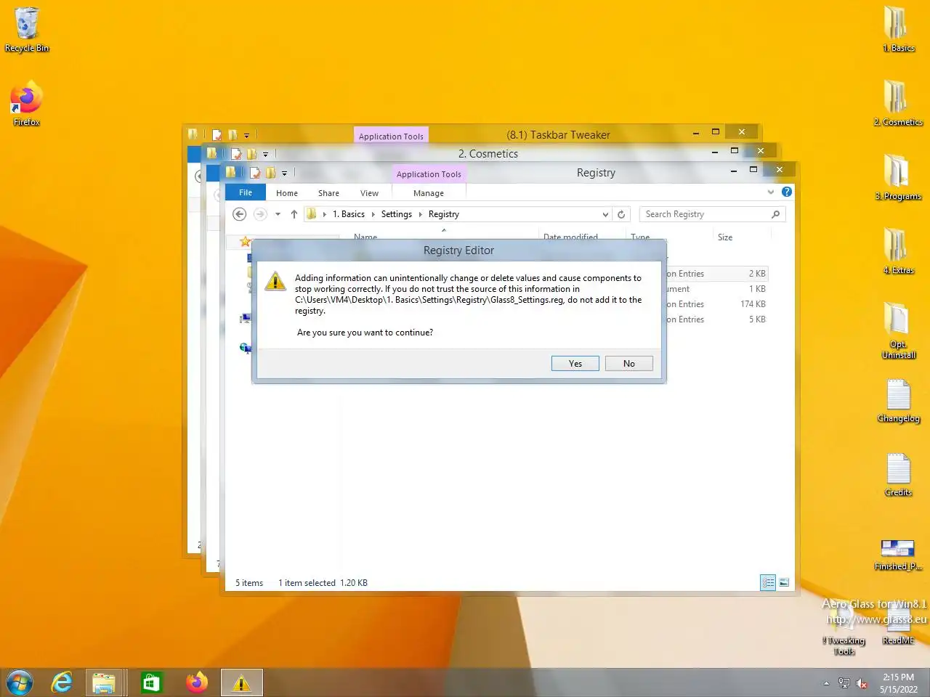Image resolution: width=930 pixels, height=697 pixels.
Task: Click Properties icon in 2. Cosmetics title bar
Action: click(x=236, y=154)
